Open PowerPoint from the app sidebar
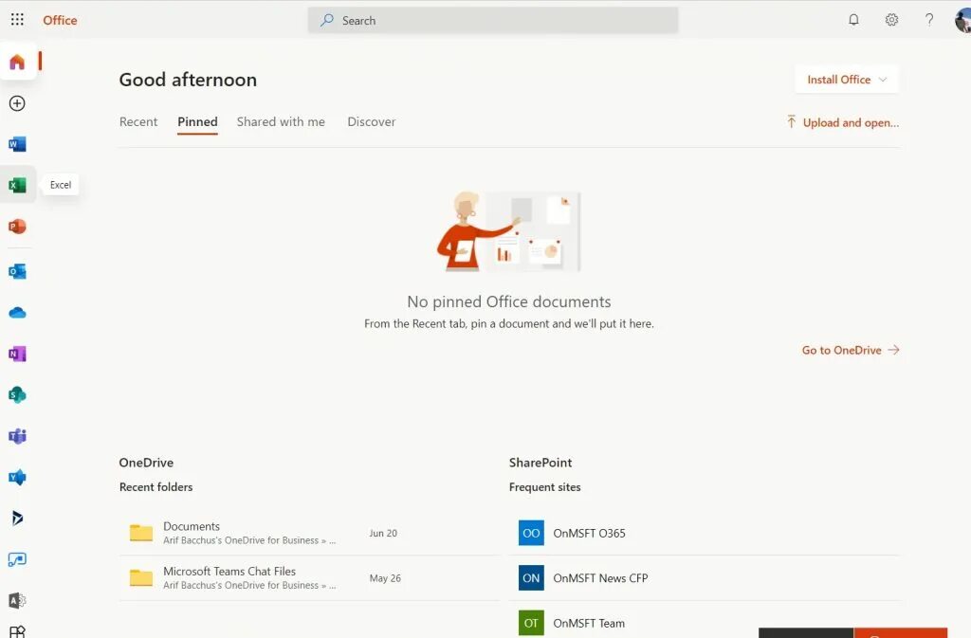 coord(17,226)
